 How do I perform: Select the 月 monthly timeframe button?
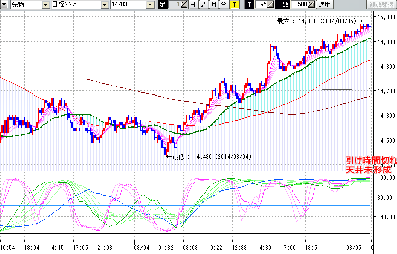213,5
